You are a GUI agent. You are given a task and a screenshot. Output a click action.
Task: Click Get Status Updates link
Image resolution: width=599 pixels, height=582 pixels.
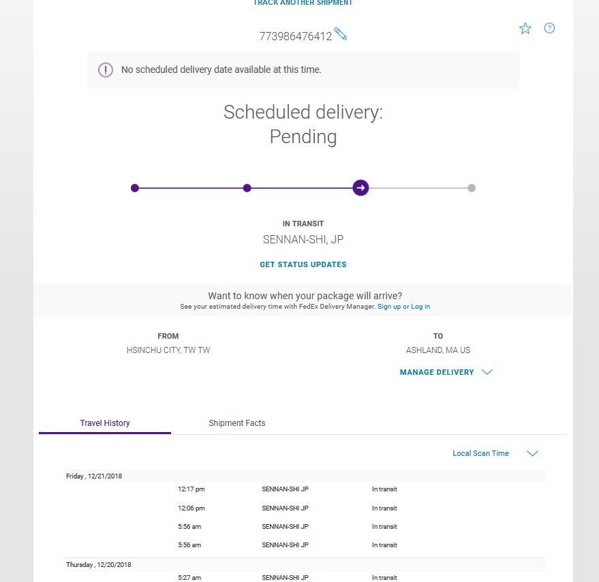303,264
